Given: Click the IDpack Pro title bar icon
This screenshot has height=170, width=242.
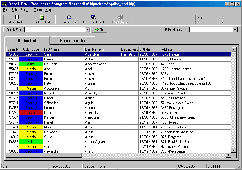Looking at the screenshot, I should pyautogui.click(x=4, y=4).
